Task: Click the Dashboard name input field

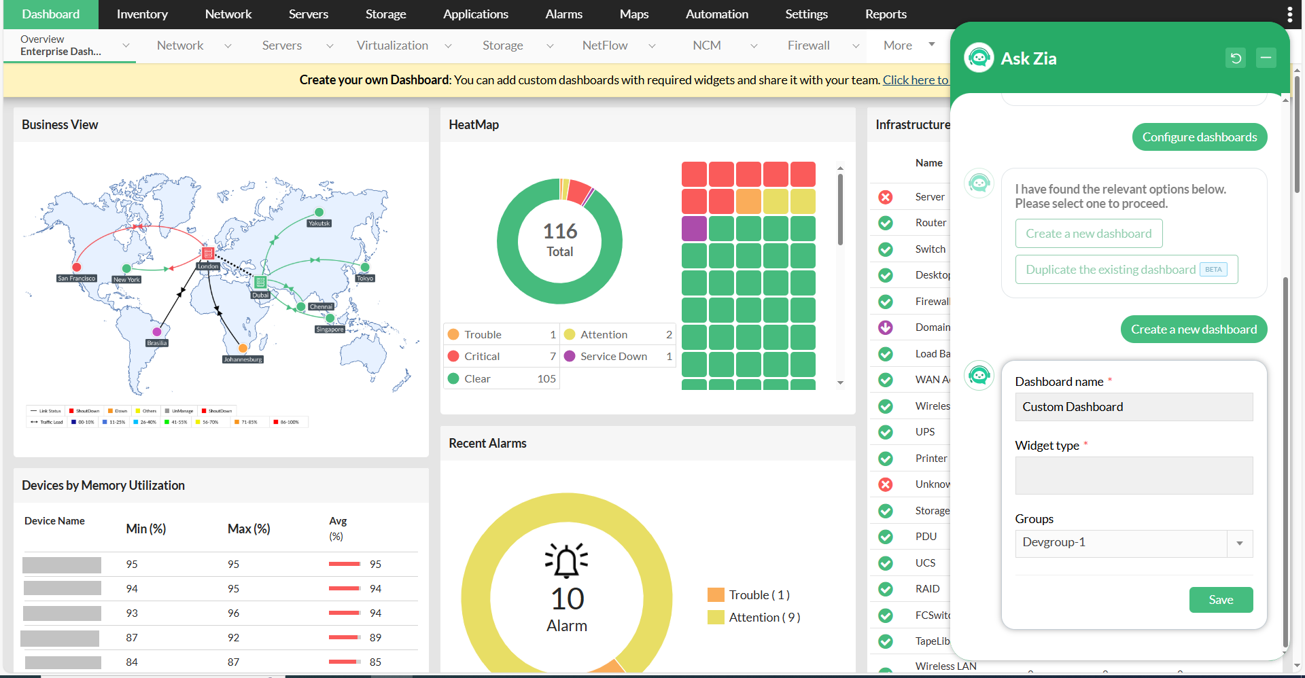Action: (x=1133, y=406)
